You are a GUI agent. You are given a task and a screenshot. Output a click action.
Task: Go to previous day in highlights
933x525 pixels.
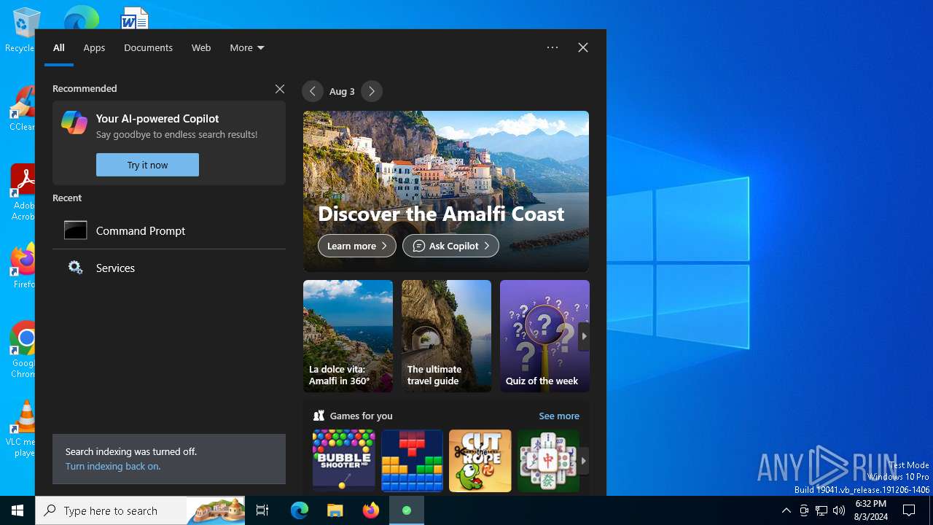coord(313,91)
